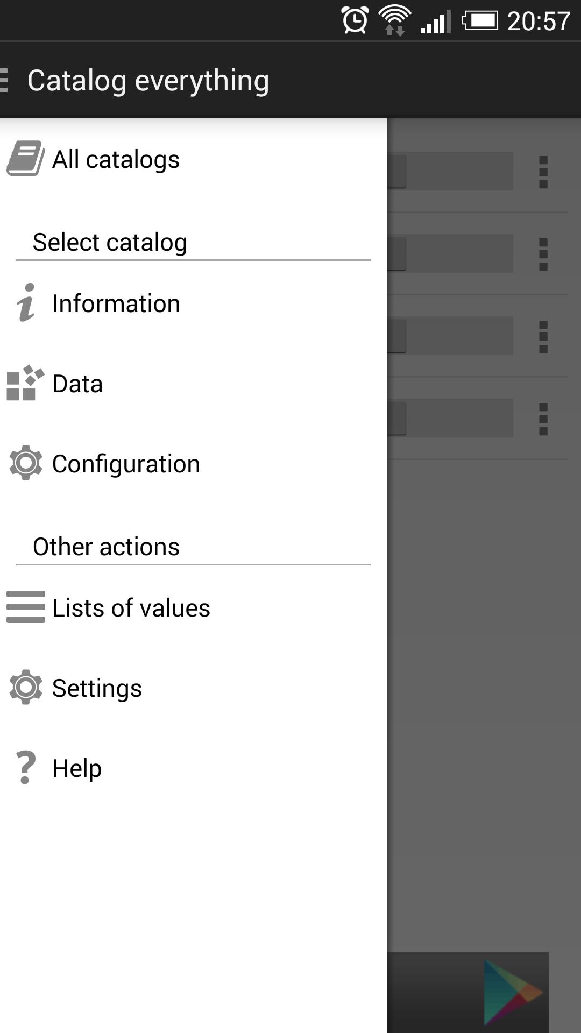
Task: Open the Lists of values entry
Action: (x=131, y=608)
